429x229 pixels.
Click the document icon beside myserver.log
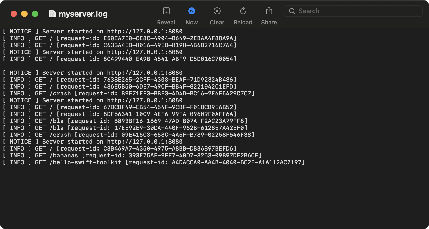pos(52,14)
